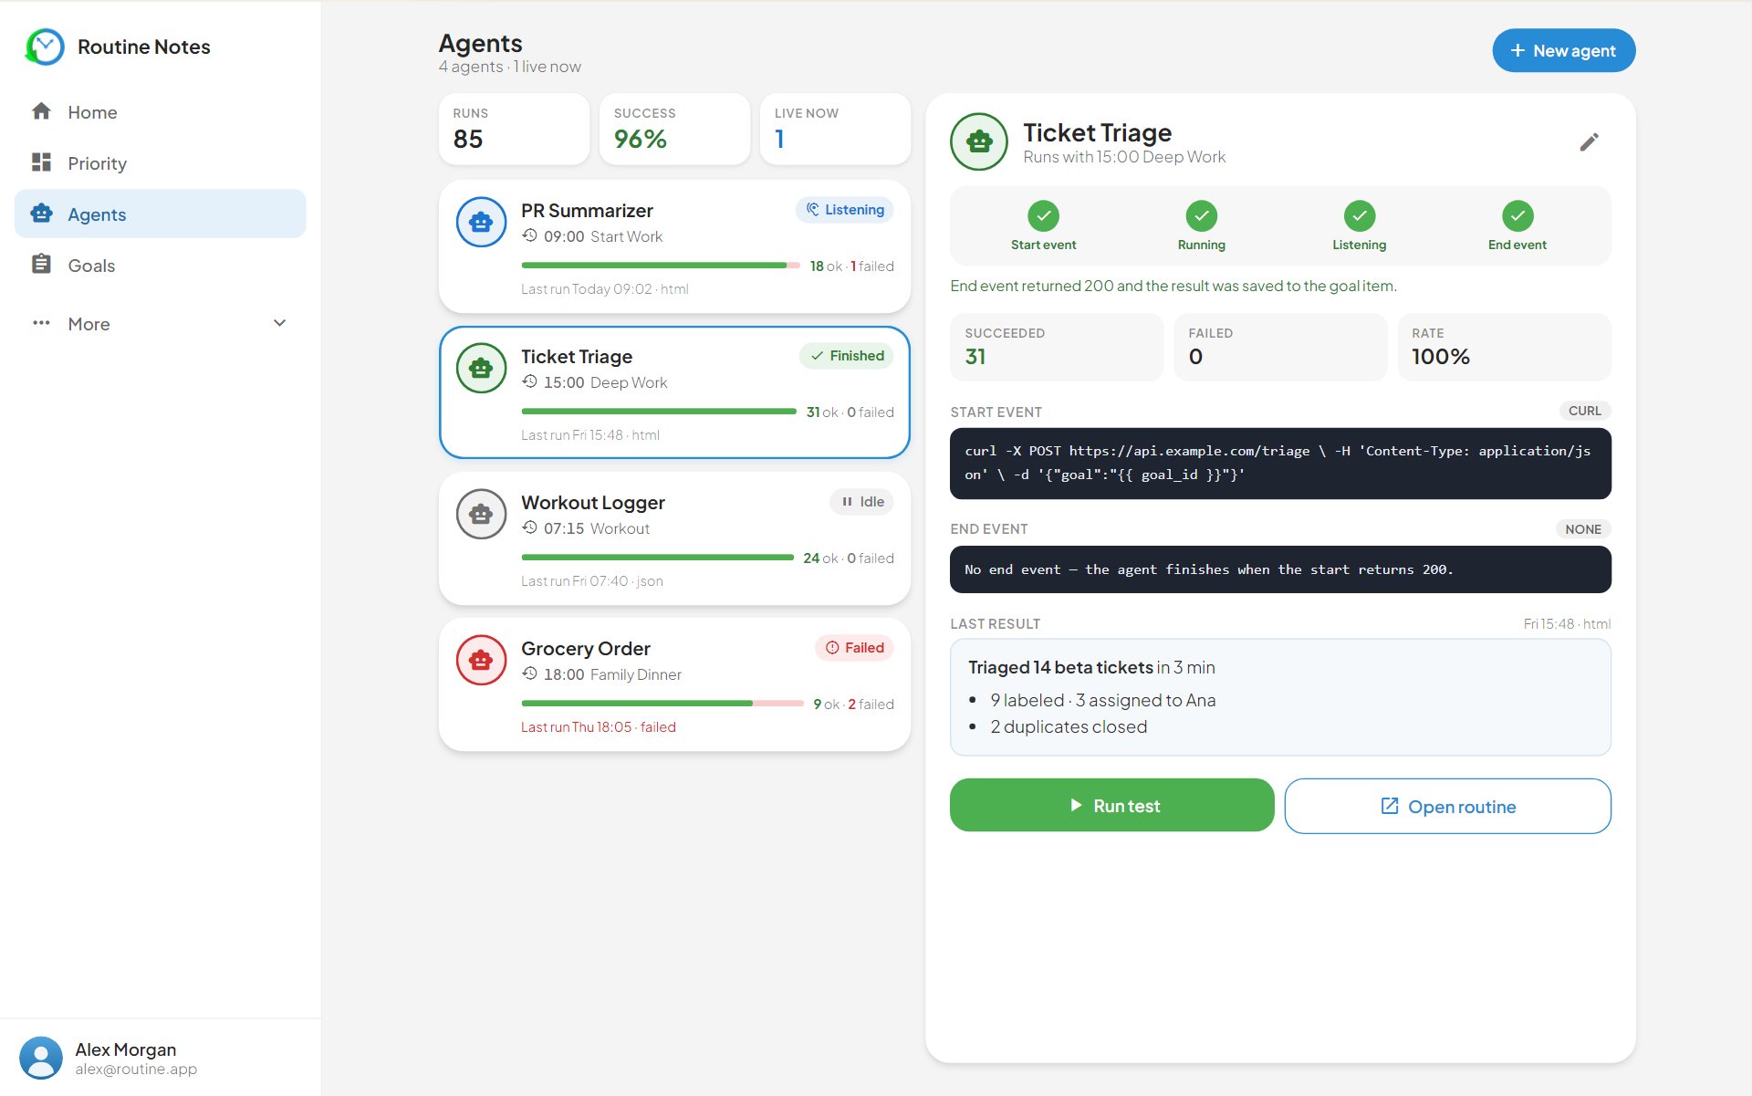This screenshot has width=1752, height=1096.
Task: Click the alex@routine.app email text
Action: (136, 1070)
